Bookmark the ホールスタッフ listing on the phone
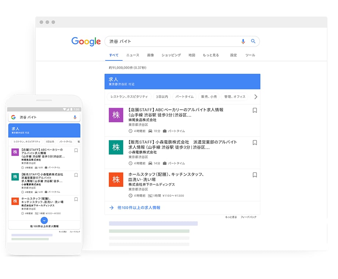The height and width of the screenshot is (279, 338). [76, 199]
